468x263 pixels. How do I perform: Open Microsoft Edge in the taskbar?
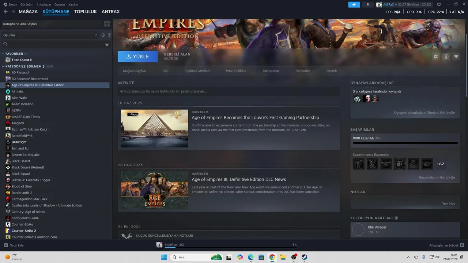click(250, 257)
